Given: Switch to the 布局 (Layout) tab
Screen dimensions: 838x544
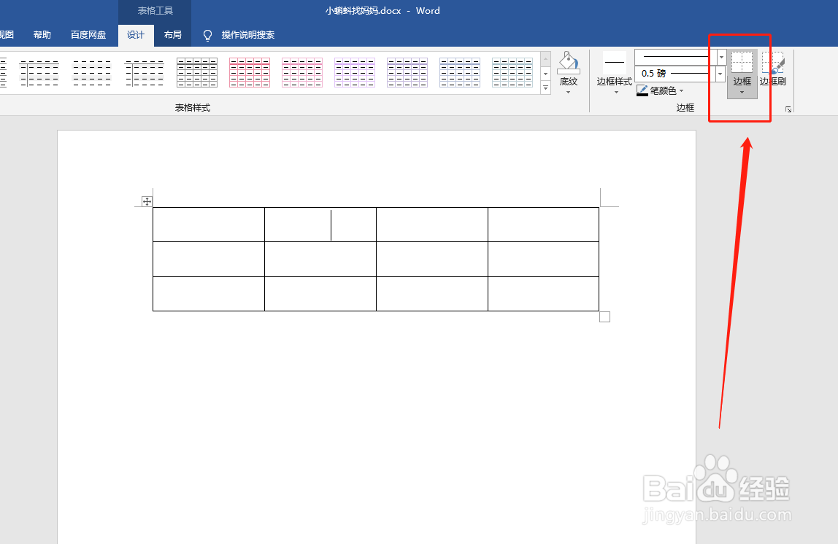Looking at the screenshot, I should 172,35.
